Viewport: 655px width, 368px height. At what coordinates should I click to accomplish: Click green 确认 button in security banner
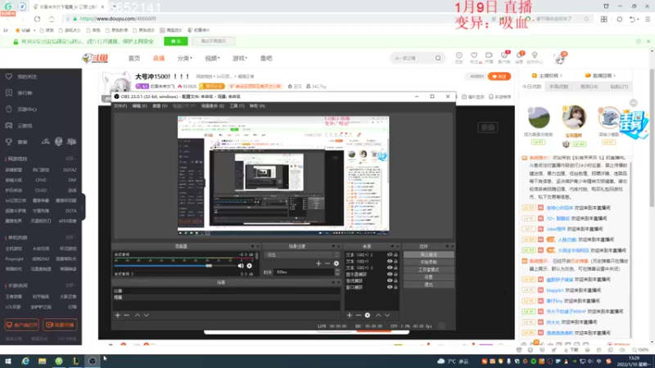[x=176, y=42]
